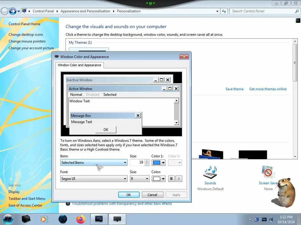Open Change your account picture link
This screenshot has height=225, width=301.
pyautogui.click(x=31, y=48)
